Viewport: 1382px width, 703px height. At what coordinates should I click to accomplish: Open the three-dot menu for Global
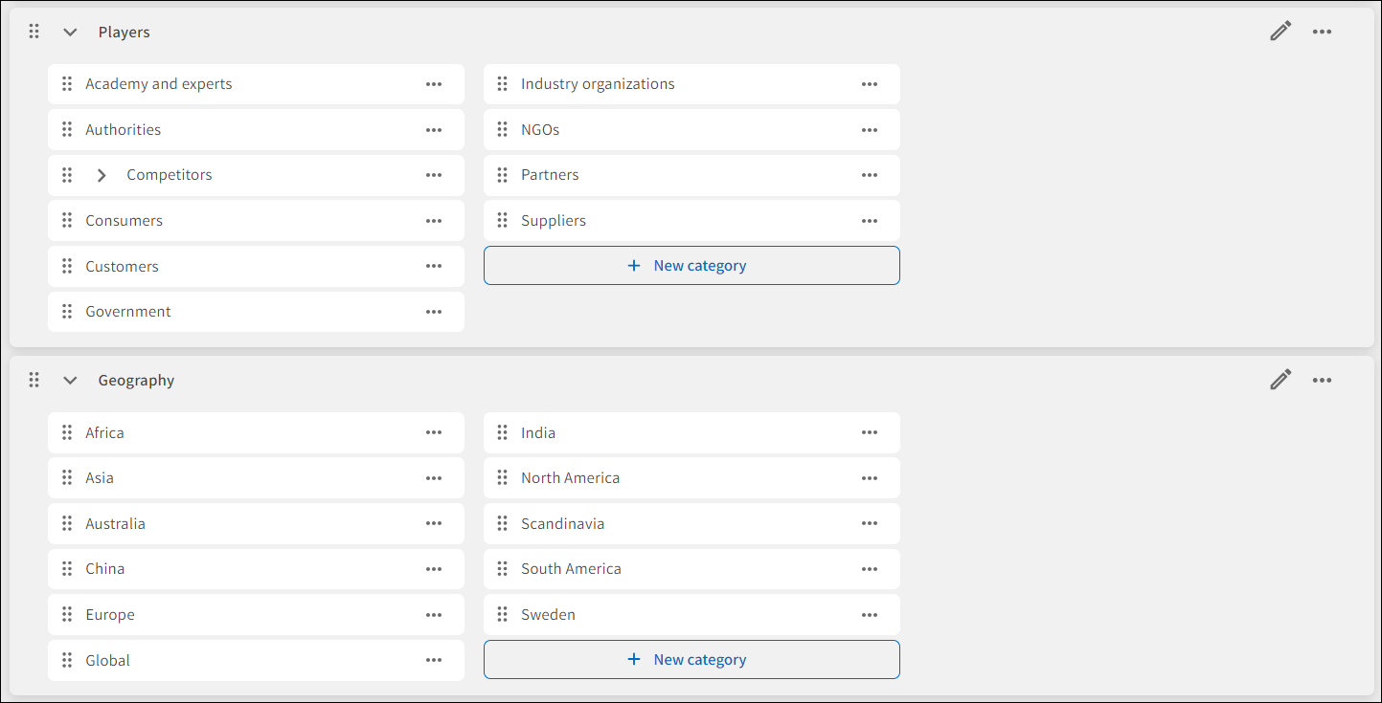coord(434,660)
